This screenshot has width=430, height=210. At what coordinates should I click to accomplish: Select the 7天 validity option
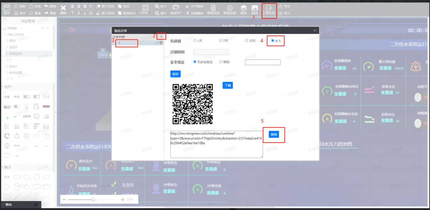tap(224, 41)
